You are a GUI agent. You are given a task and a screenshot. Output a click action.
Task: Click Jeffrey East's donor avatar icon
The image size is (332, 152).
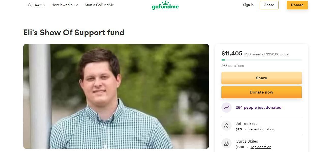[x=226, y=126]
